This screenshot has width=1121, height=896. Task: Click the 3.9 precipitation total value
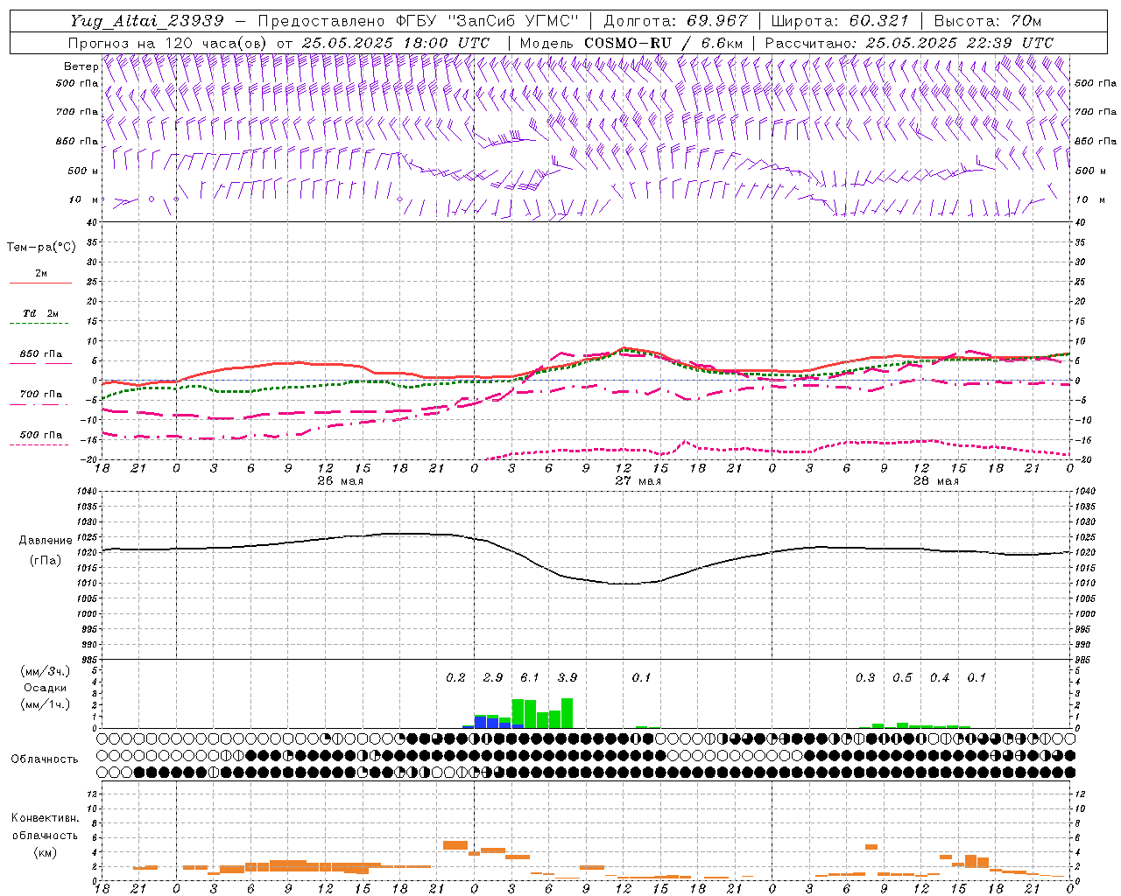(568, 678)
